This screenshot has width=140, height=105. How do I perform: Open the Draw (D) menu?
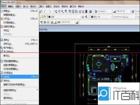tap(49, 6)
